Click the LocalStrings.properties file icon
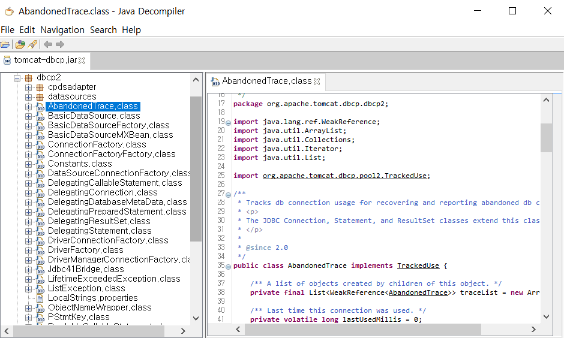Viewport: 564px width, 338px height. click(40, 298)
